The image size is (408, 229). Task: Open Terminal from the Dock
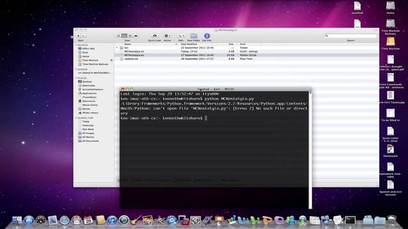(350, 221)
